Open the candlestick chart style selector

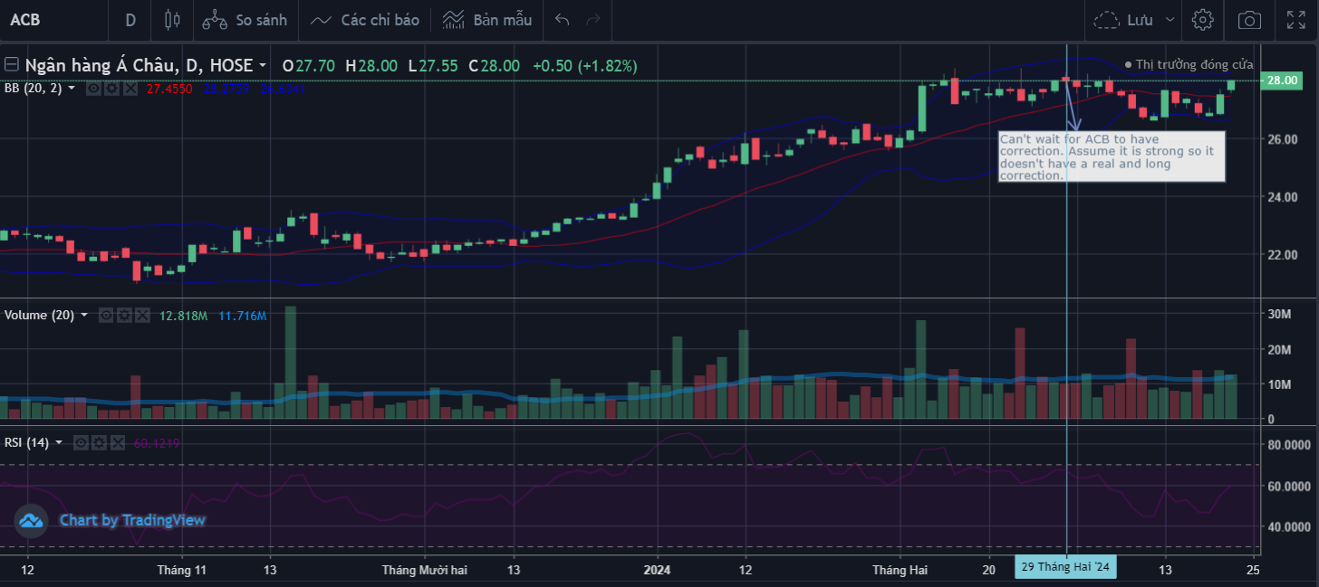pos(172,20)
